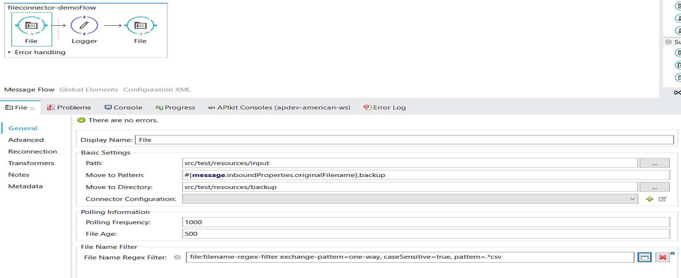Image resolution: width=681 pixels, height=278 pixels.
Task: Select the File inbound endpoint in flow
Action: point(31,26)
